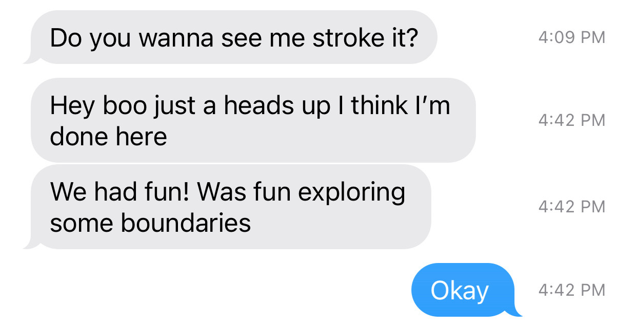
Task: Tap the "Hey boo just a heads up" message
Action: click(253, 120)
